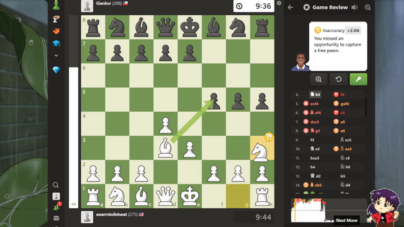Mute coach voice speaker icon
Image resolution: width=404 pixels, height=227 pixels.
(x=355, y=7)
